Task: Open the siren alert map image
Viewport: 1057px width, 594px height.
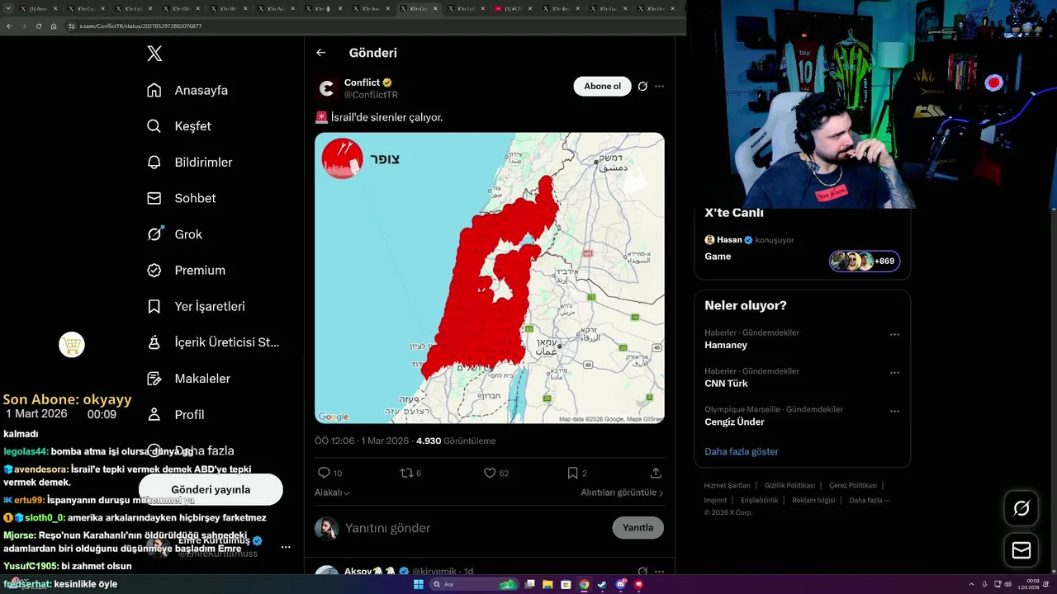Action: (490, 278)
